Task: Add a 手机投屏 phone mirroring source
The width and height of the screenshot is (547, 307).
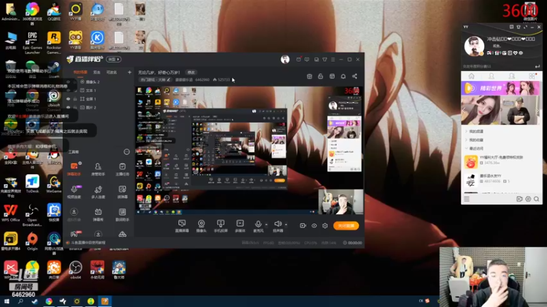Action: point(220,226)
